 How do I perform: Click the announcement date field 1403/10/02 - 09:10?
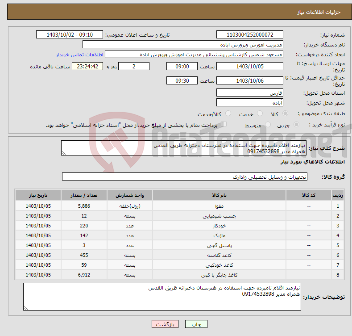tap(70, 35)
